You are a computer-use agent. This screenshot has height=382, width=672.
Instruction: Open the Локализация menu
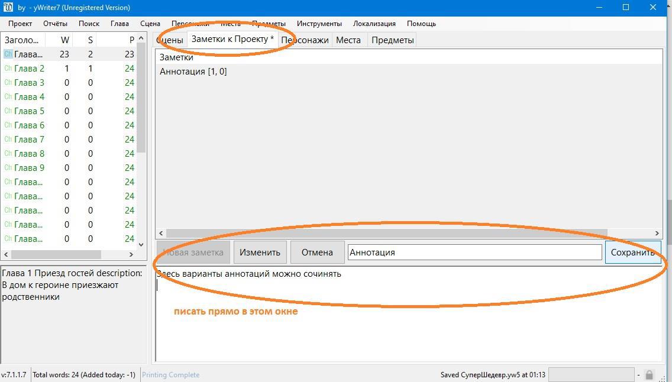(x=374, y=24)
